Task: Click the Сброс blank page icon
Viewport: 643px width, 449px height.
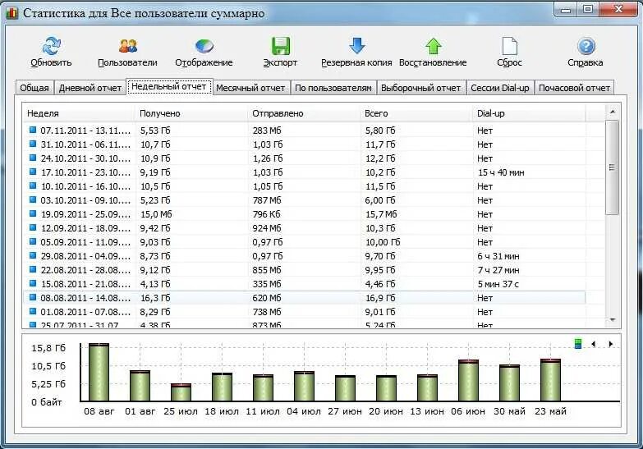Action: coord(510,46)
